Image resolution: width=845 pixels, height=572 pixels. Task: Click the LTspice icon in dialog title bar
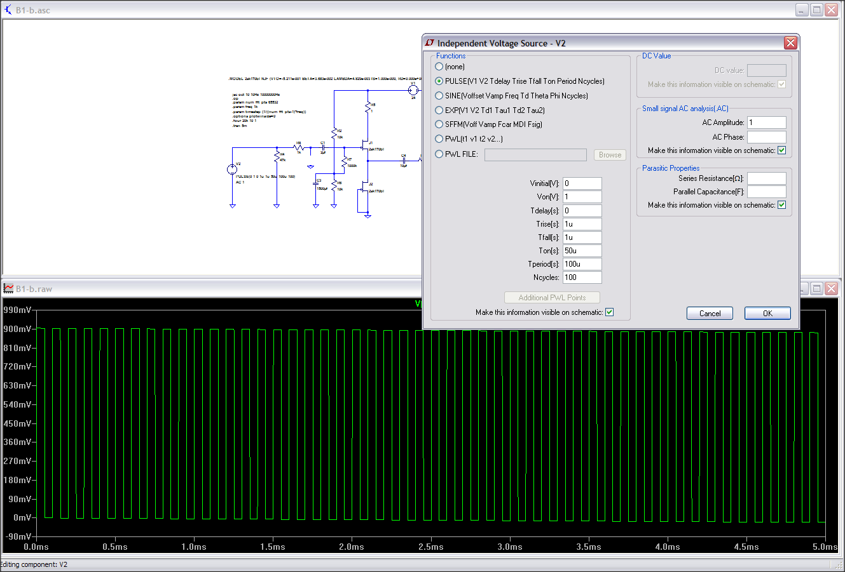click(430, 43)
